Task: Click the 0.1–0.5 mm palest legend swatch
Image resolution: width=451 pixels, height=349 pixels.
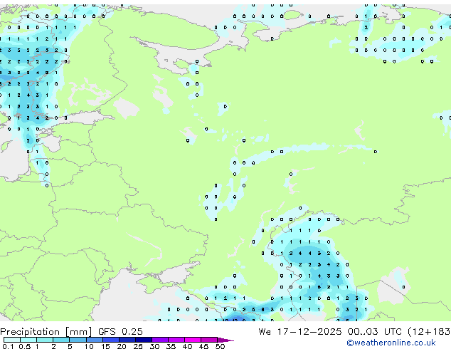Action: tap(12, 340)
